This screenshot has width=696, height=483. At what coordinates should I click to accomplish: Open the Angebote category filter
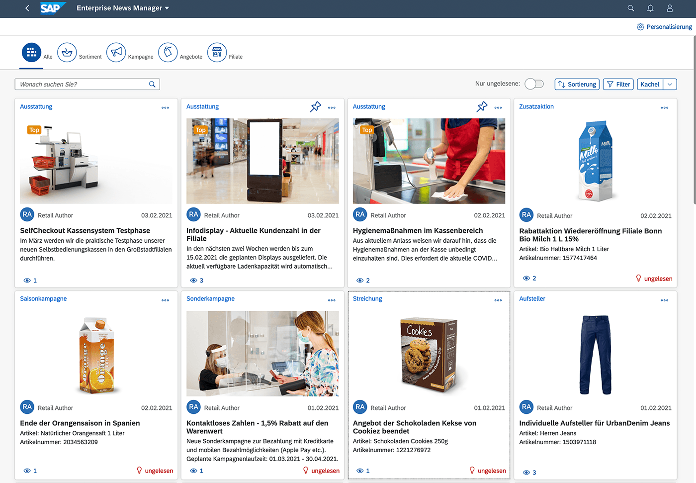[x=168, y=52]
